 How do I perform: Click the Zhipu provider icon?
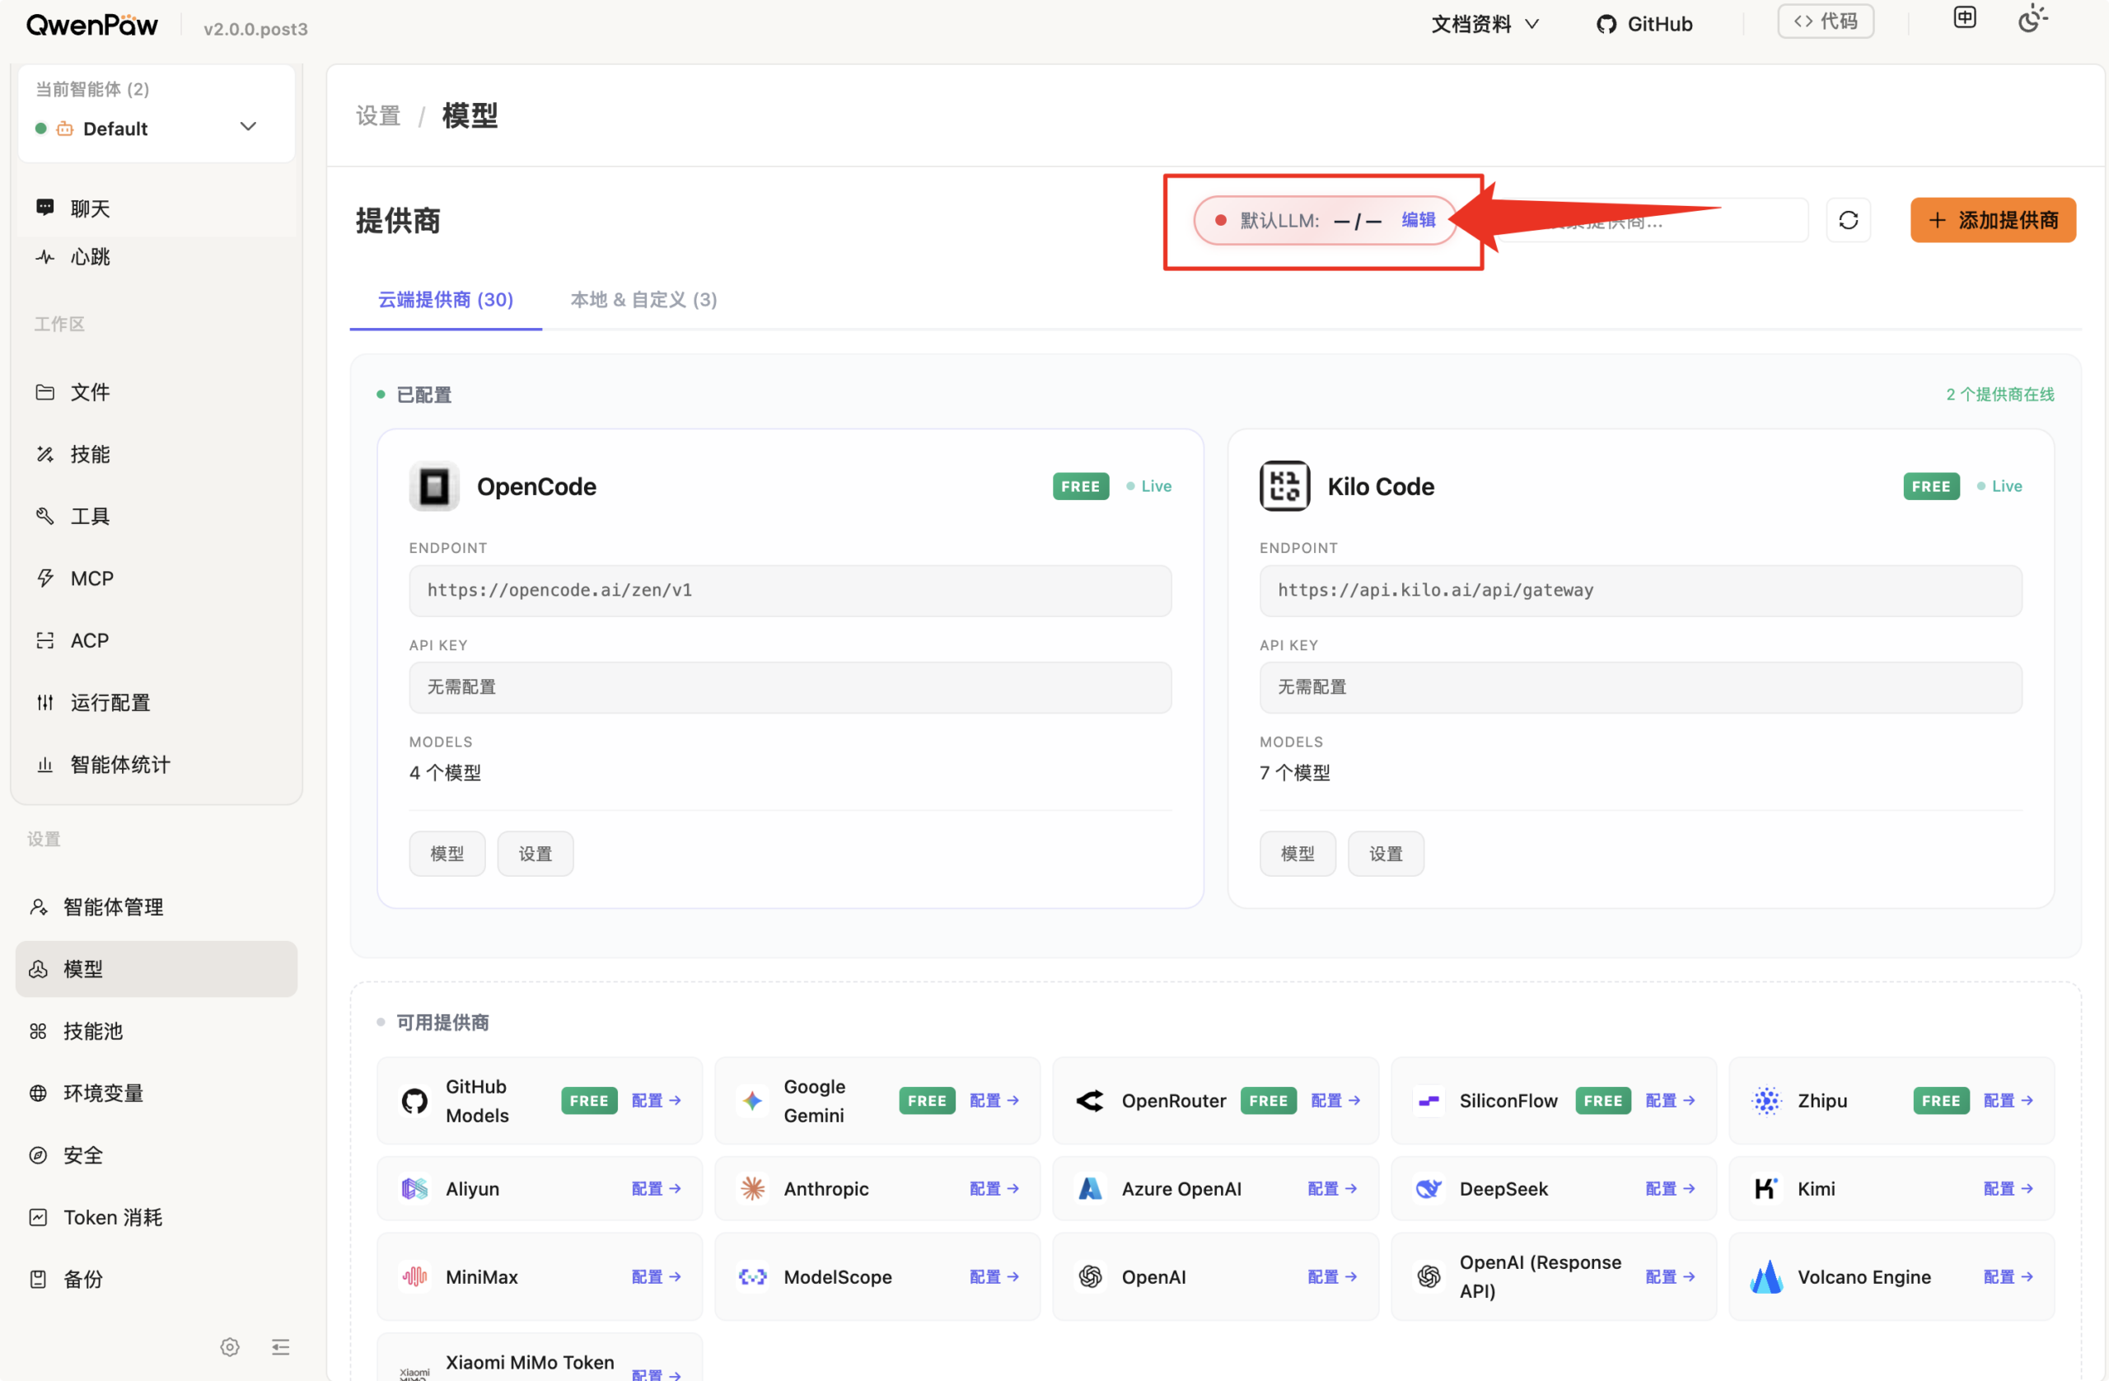pyautogui.click(x=1766, y=1100)
